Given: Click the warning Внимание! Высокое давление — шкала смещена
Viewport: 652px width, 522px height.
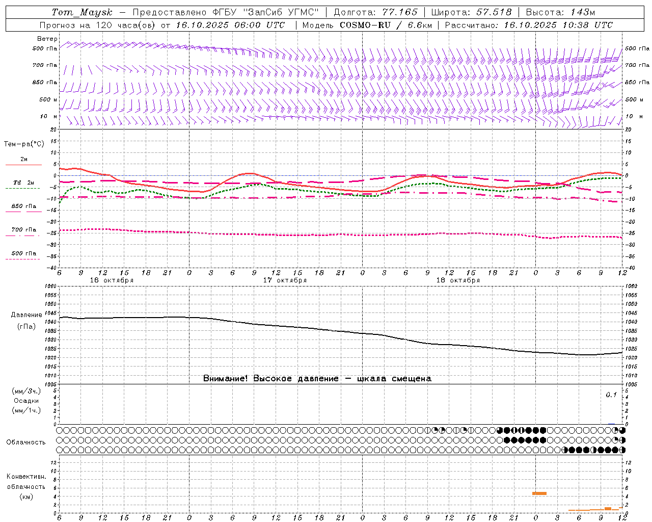Looking at the screenshot, I should click(x=317, y=379).
